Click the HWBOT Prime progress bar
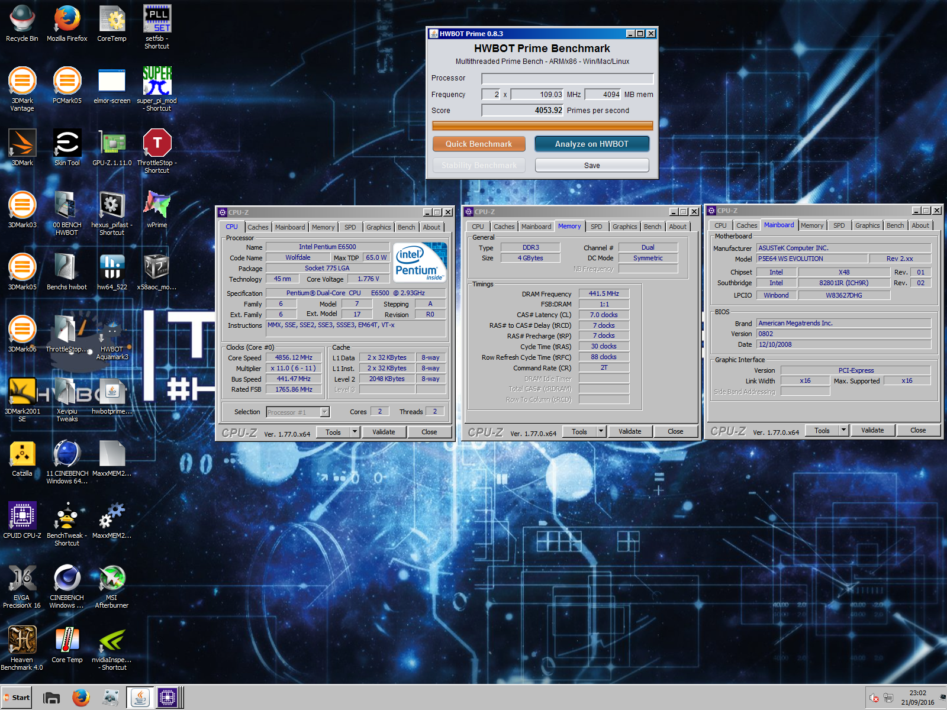The width and height of the screenshot is (947, 710). tap(543, 125)
